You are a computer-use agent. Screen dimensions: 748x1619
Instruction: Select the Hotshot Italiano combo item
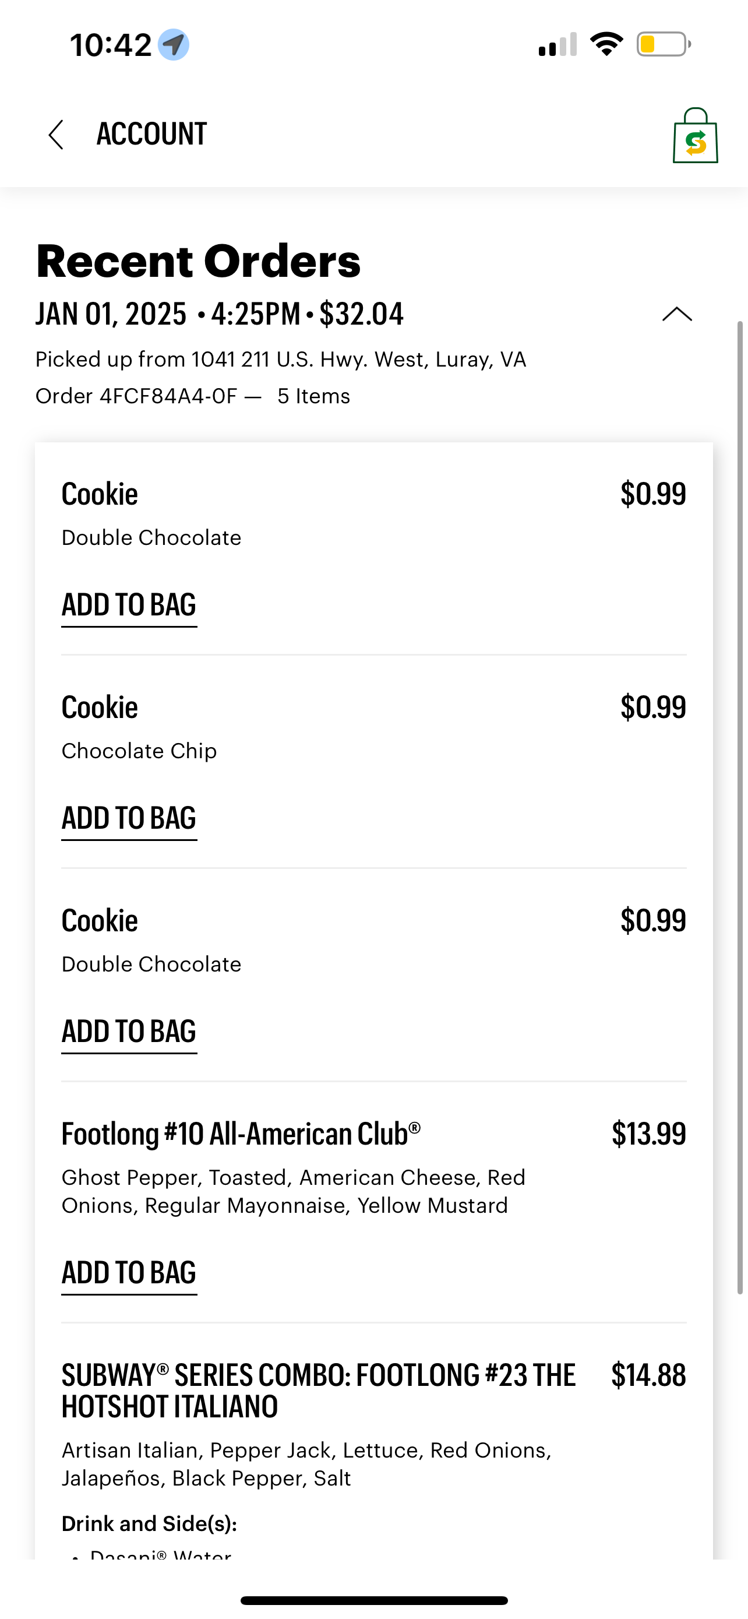point(318,1390)
